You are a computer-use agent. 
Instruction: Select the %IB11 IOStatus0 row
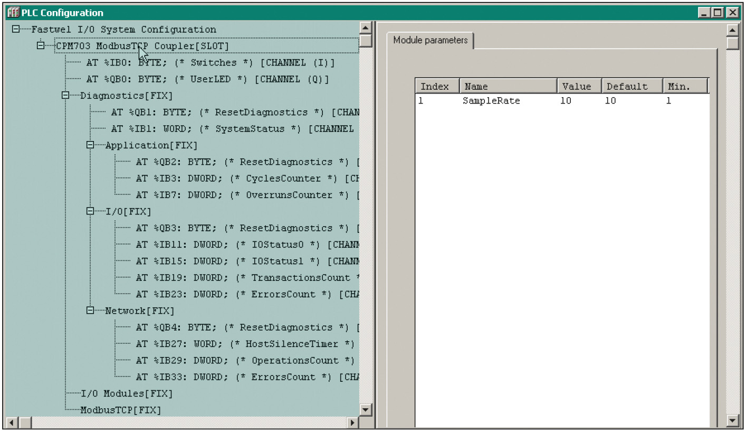(247, 245)
